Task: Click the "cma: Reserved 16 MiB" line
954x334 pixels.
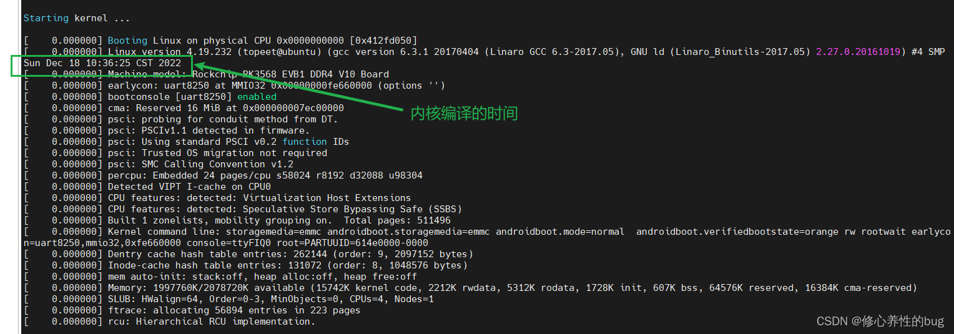Action: click(x=225, y=108)
